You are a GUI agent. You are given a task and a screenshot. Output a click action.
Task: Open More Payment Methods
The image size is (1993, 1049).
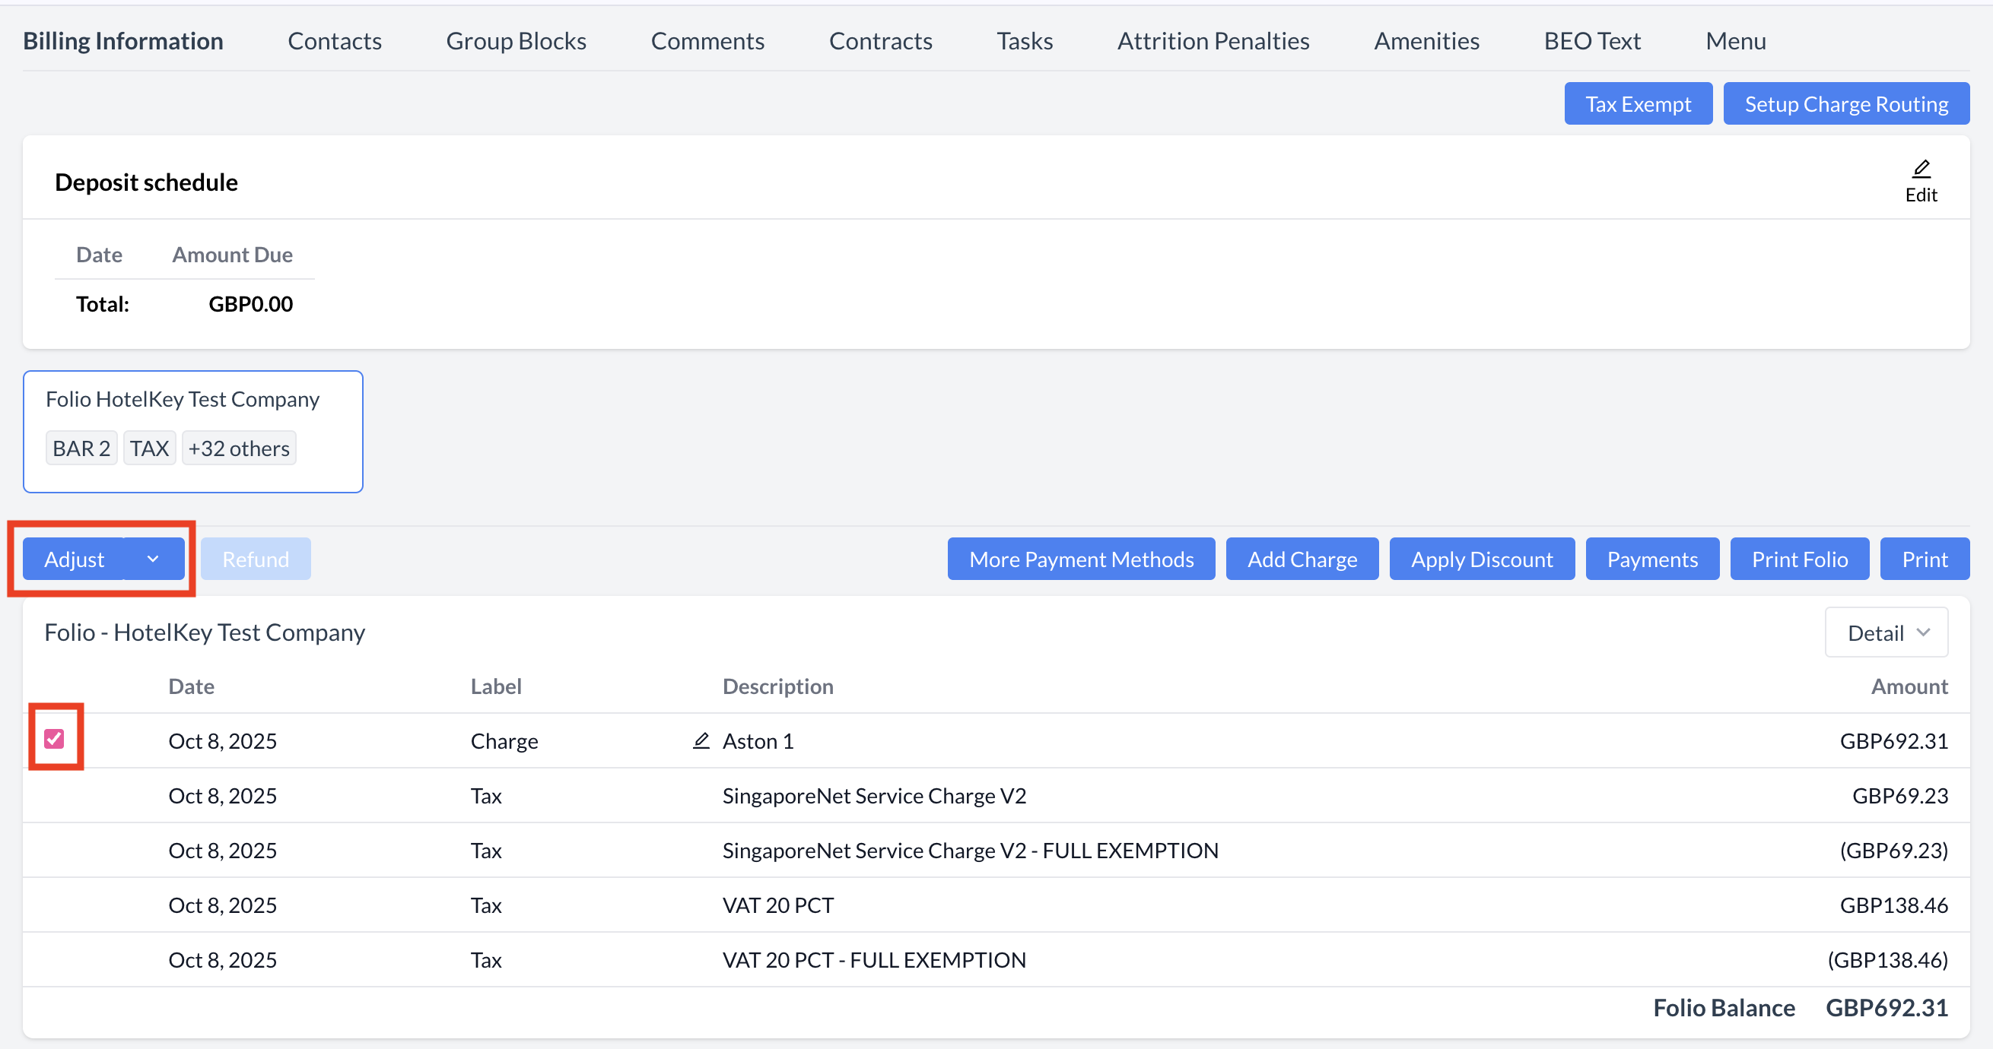[x=1081, y=559]
